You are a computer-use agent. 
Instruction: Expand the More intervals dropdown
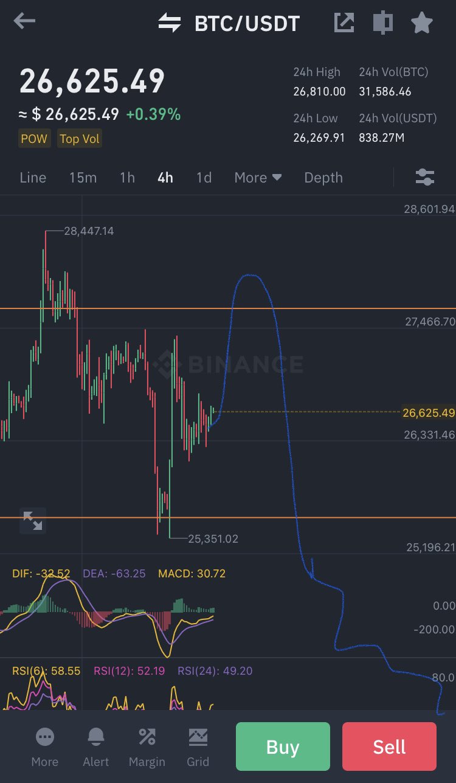click(258, 178)
